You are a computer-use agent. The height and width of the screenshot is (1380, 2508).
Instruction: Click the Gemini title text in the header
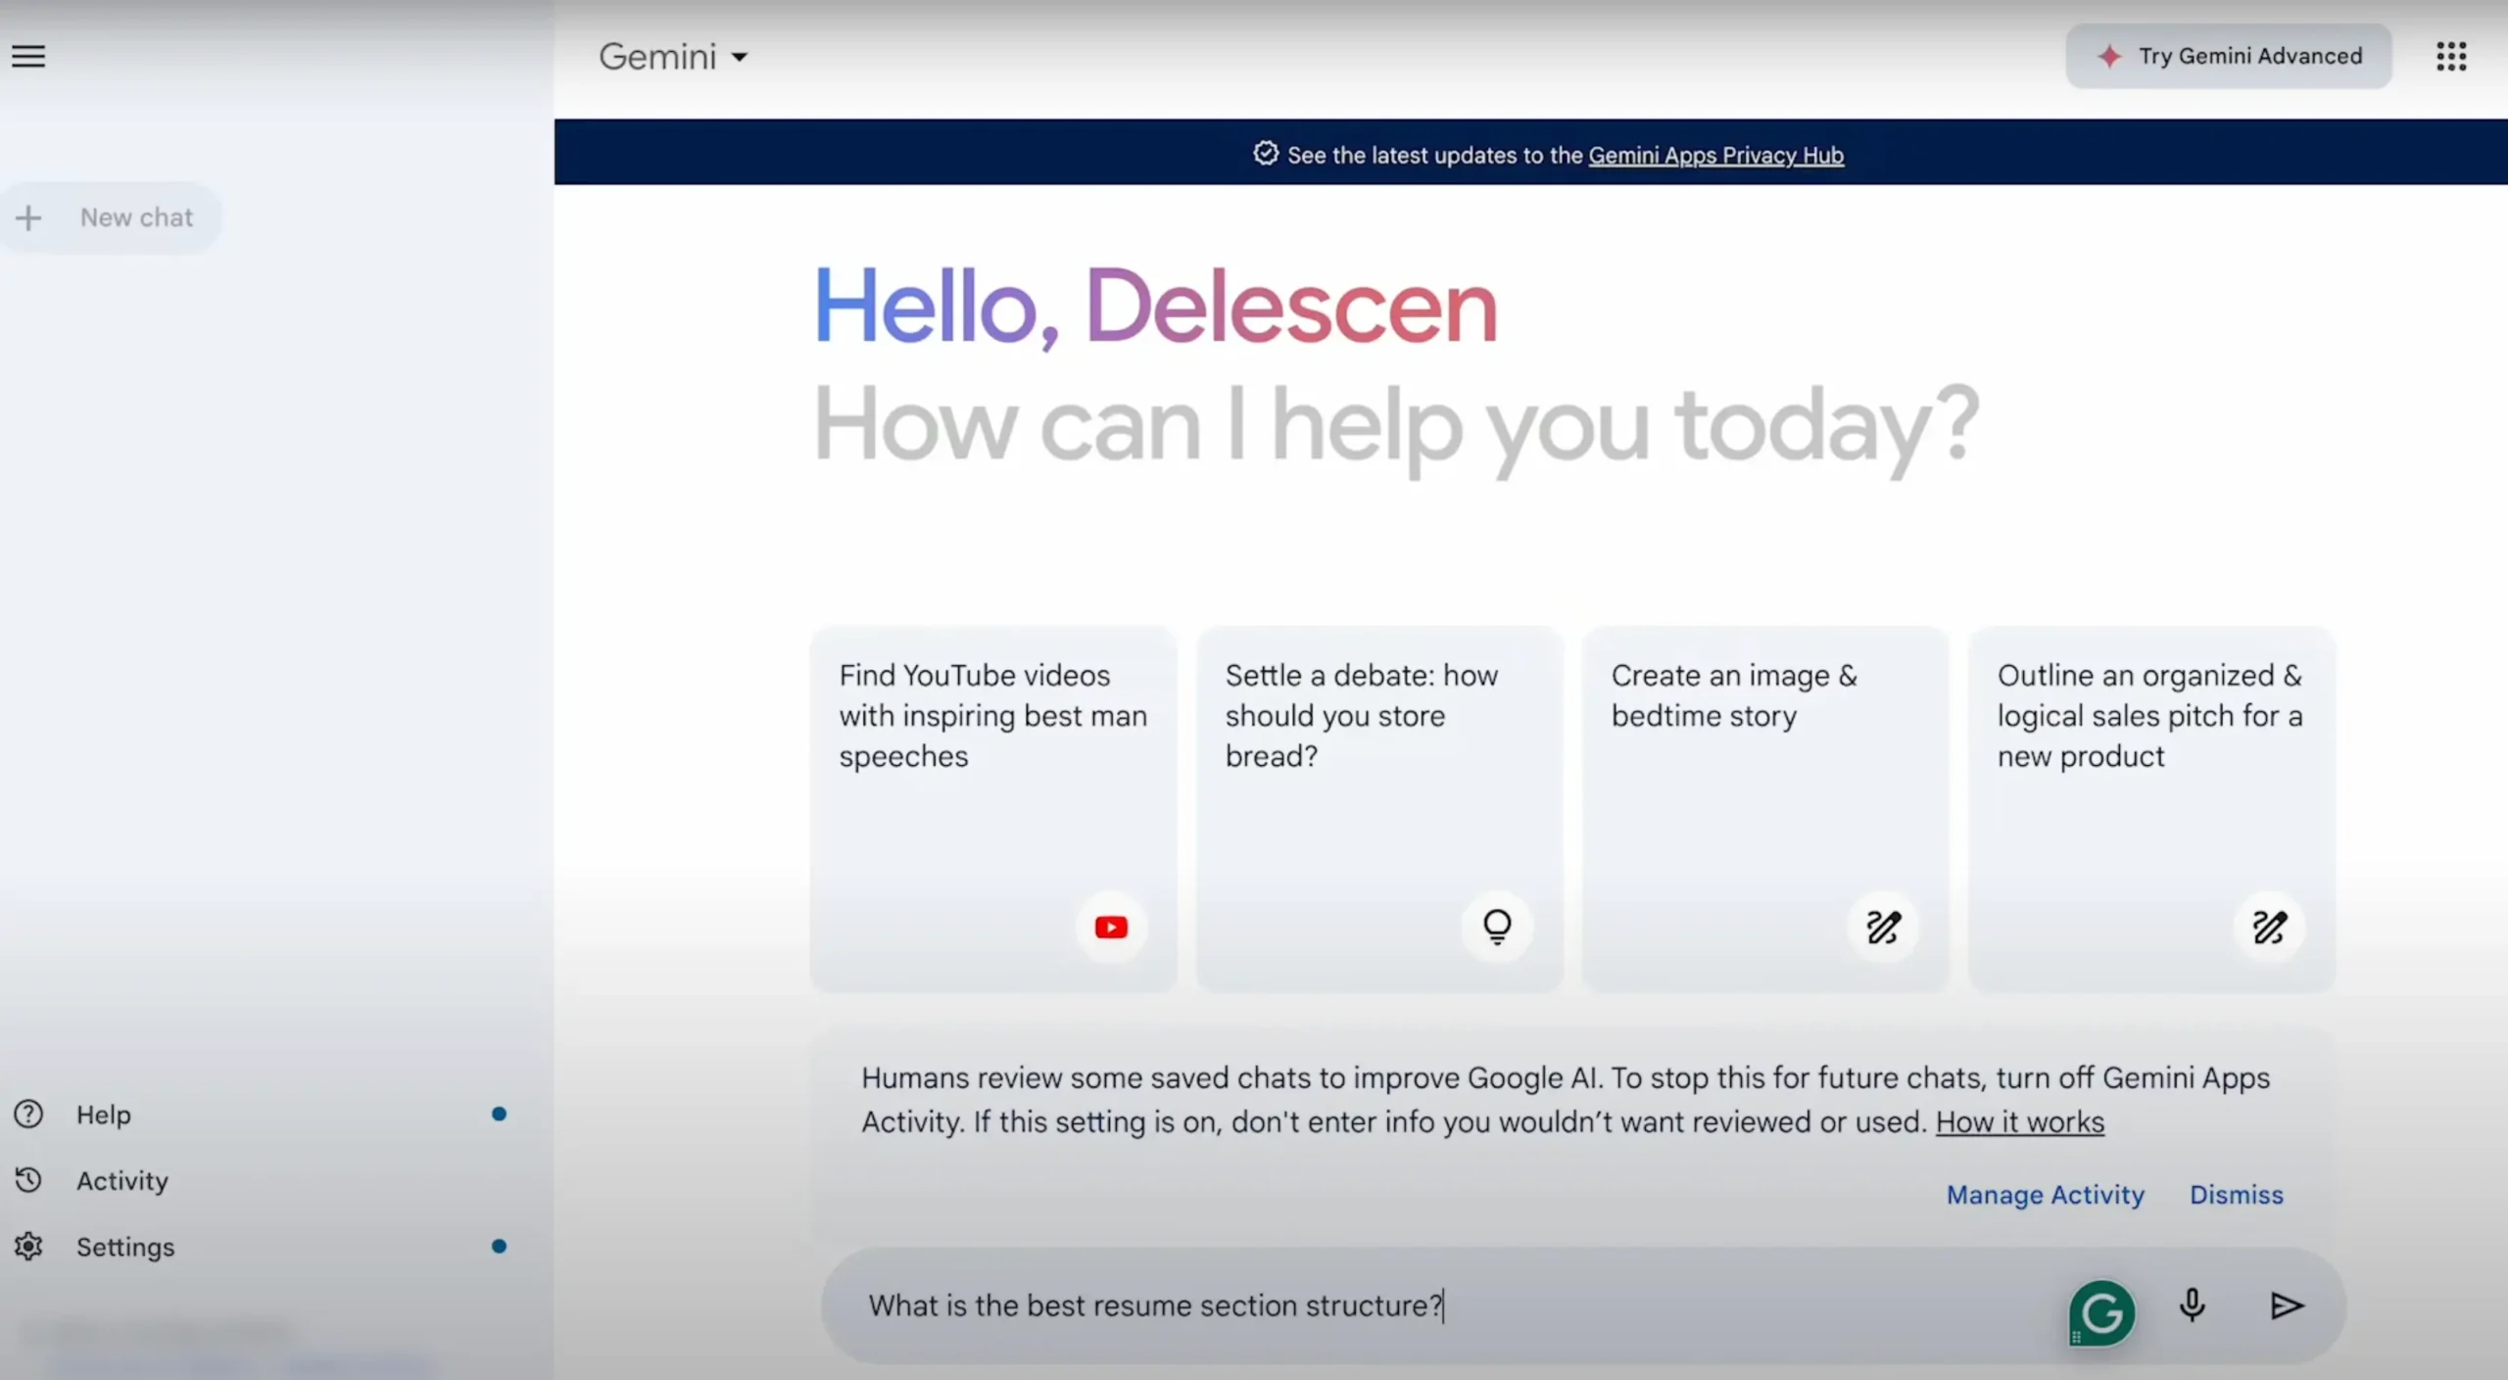[x=657, y=57]
